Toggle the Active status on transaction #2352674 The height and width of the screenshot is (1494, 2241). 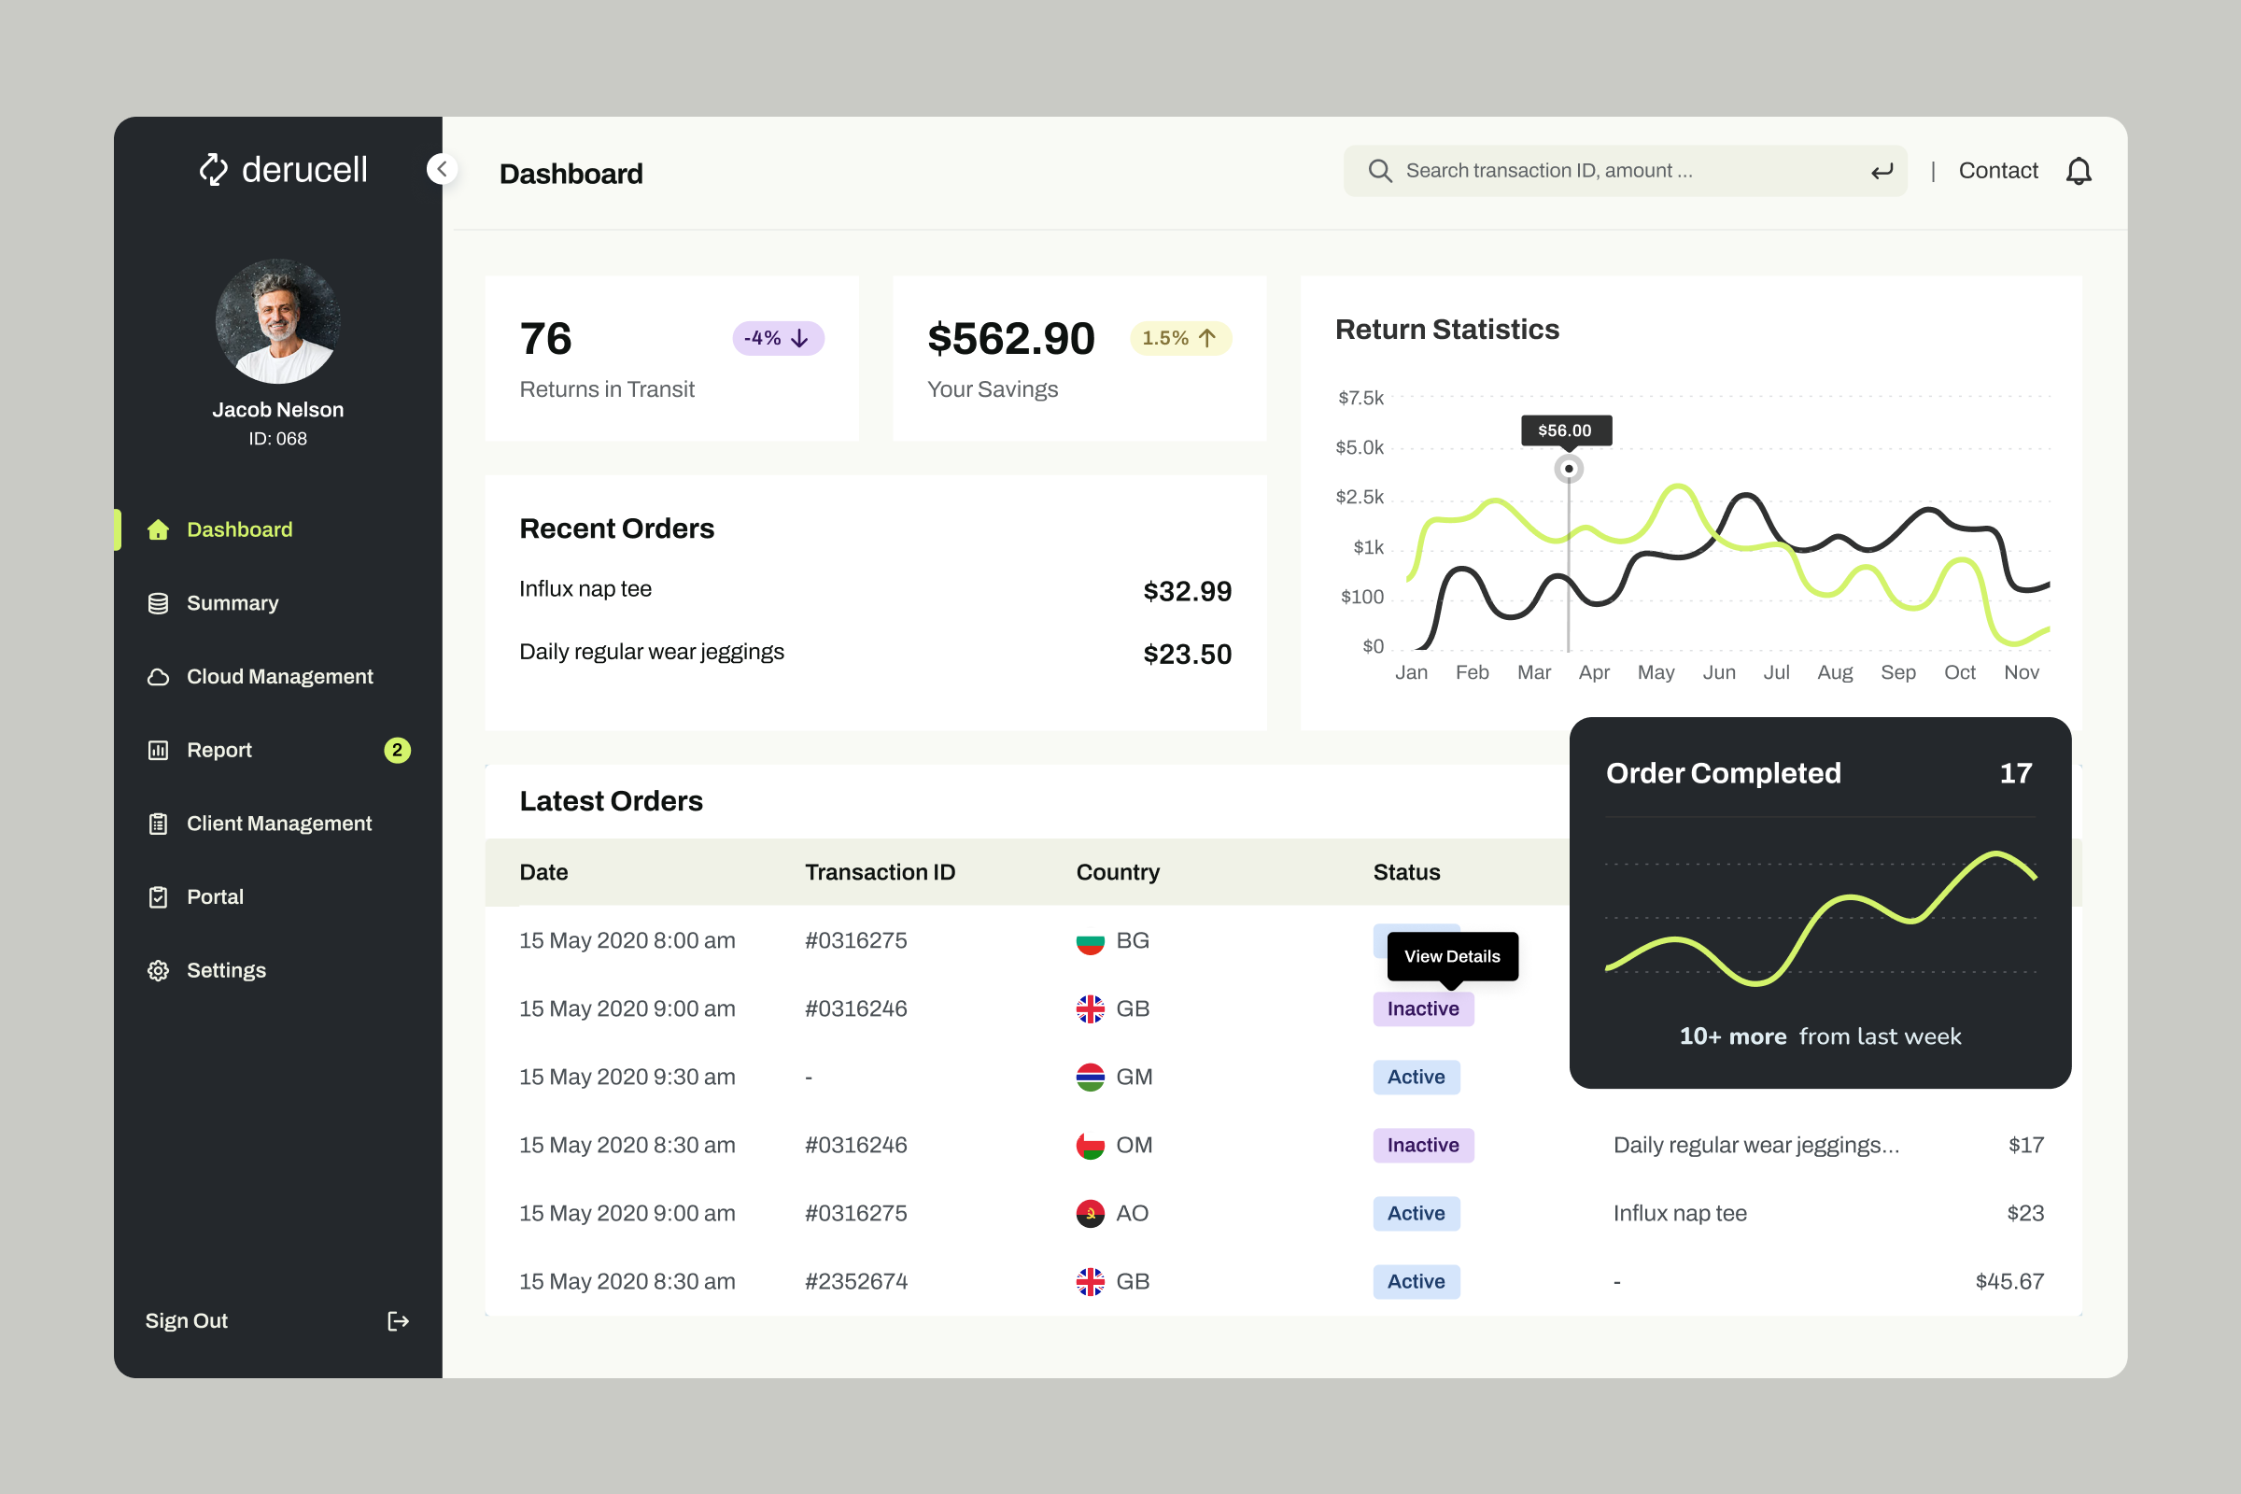point(1416,1281)
